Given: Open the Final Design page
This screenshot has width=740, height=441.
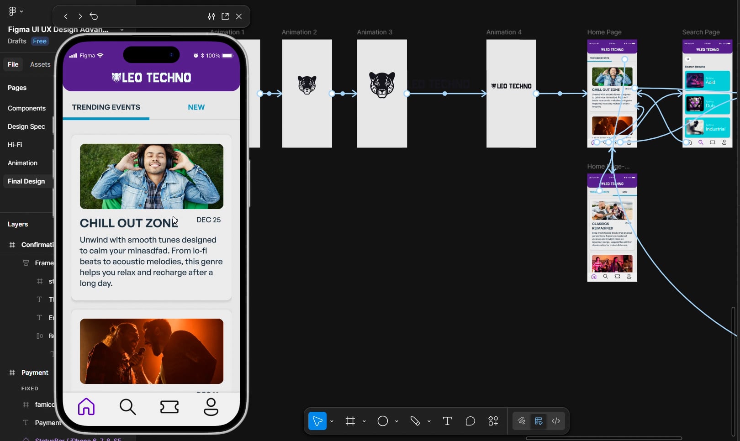Looking at the screenshot, I should [x=26, y=181].
